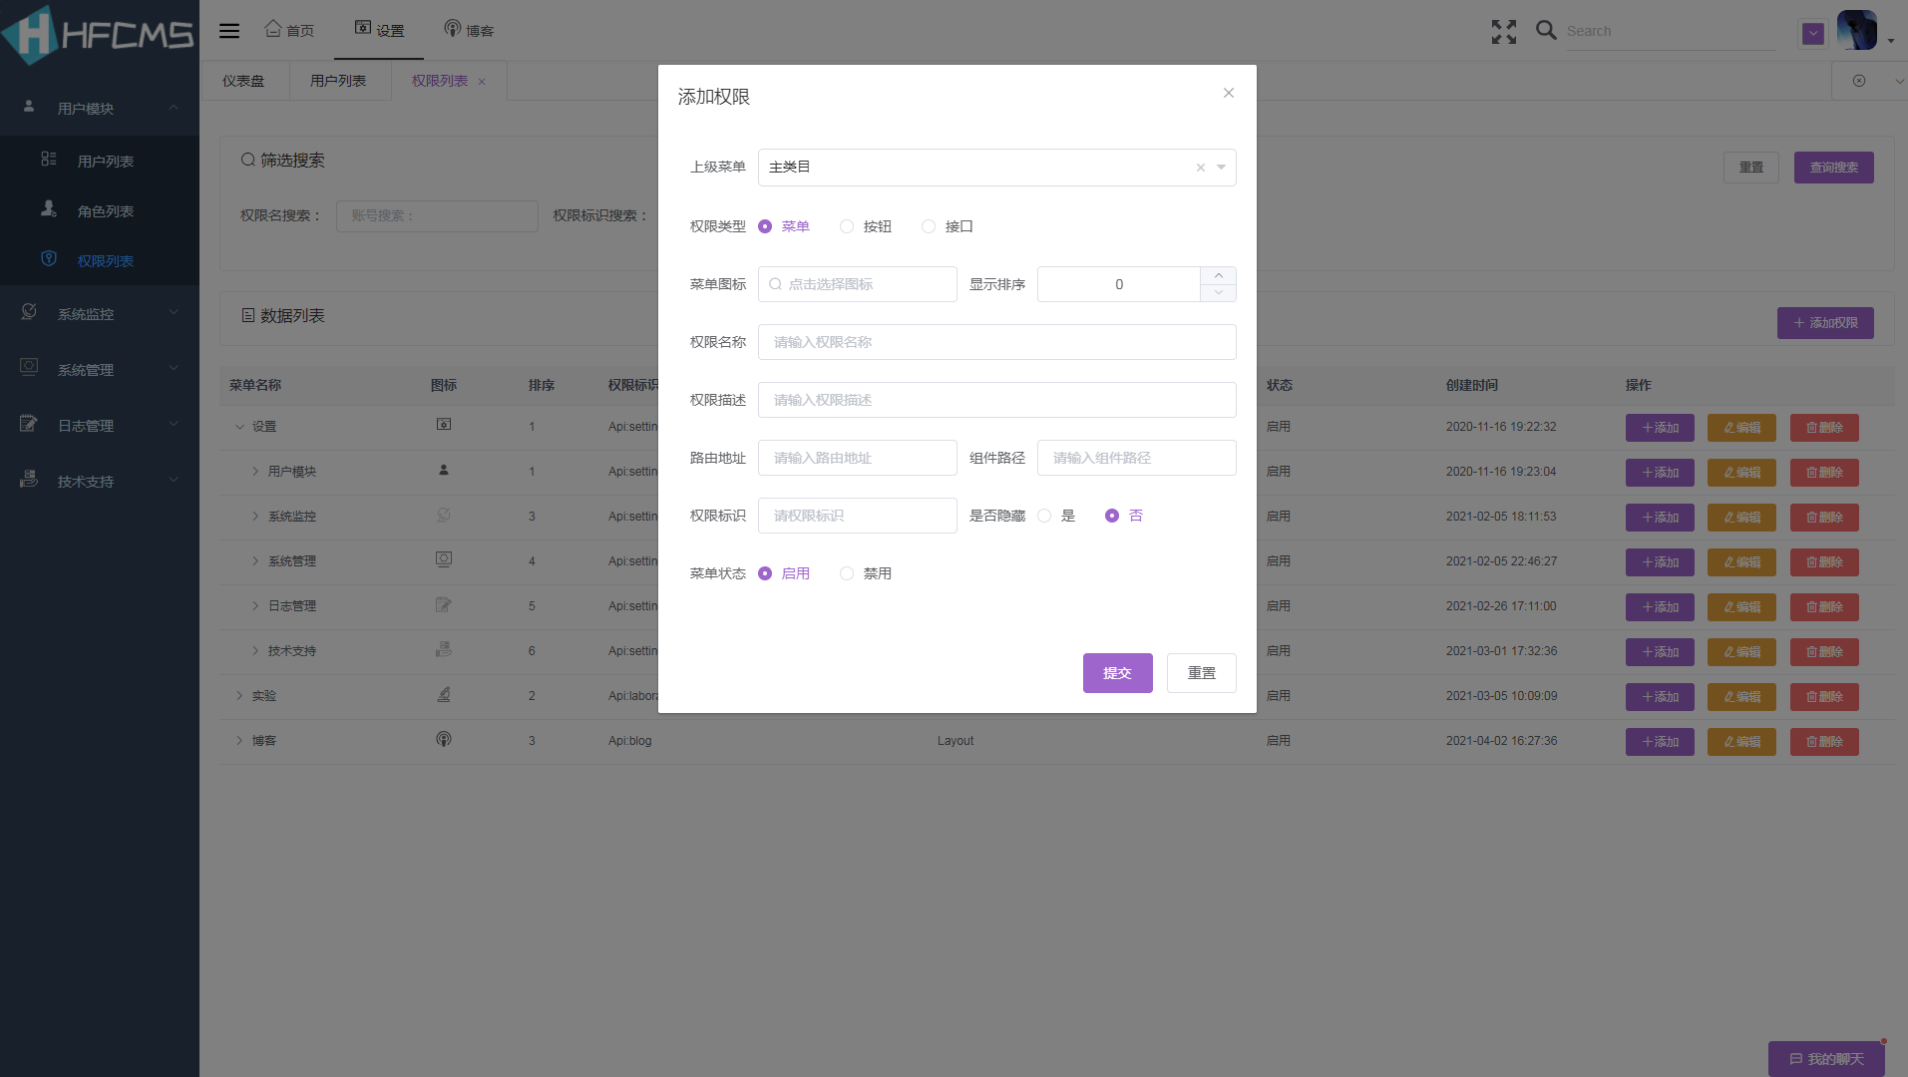The width and height of the screenshot is (1908, 1077).
Task: Click the 组件路径 input field
Action: coord(1137,458)
